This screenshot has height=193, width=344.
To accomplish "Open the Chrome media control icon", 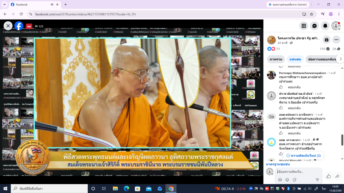I will 323,14.
